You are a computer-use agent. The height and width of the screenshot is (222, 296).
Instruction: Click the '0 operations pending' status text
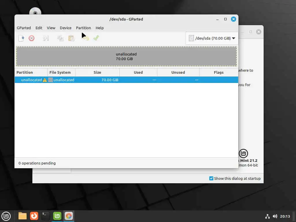(37, 163)
